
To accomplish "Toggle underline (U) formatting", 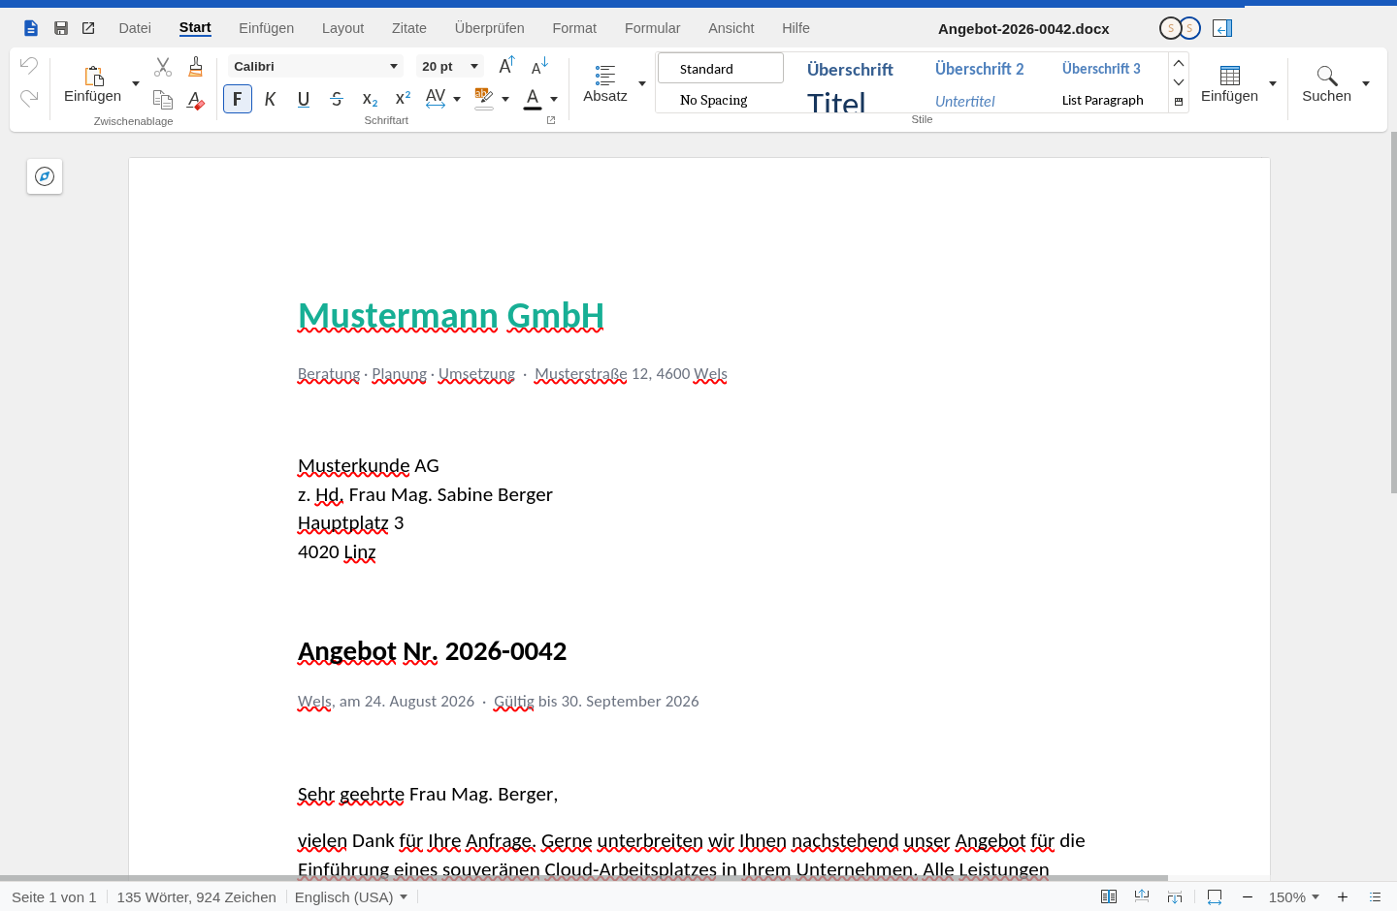I will click(304, 99).
